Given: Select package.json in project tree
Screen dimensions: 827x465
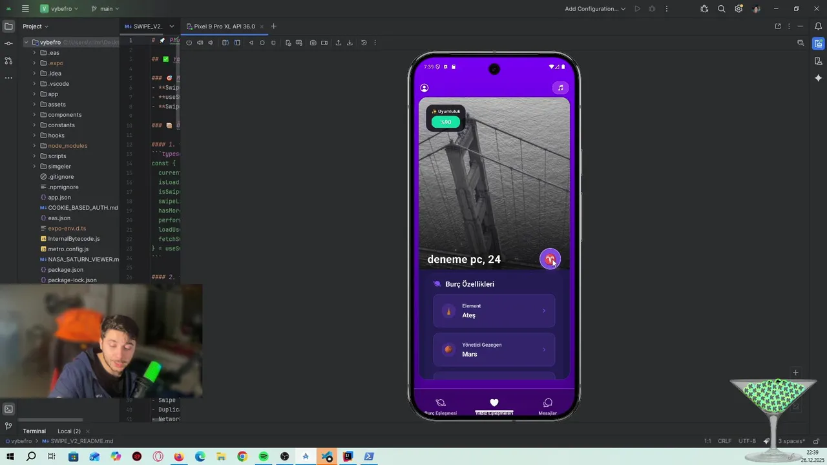Looking at the screenshot, I should click(65, 270).
